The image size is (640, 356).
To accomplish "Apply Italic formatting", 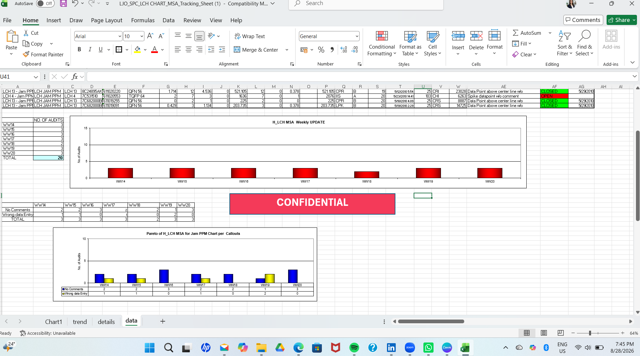I will click(90, 50).
